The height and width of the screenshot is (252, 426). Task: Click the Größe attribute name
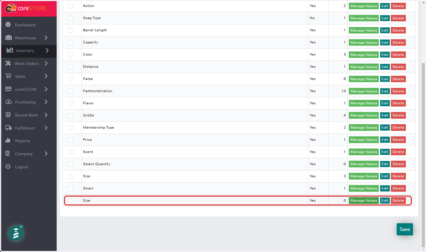[88, 115]
